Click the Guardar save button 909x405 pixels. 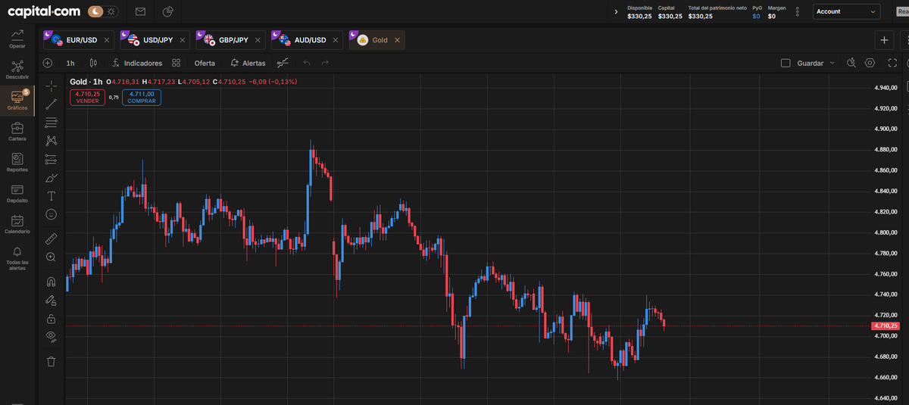tap(811, 63)
